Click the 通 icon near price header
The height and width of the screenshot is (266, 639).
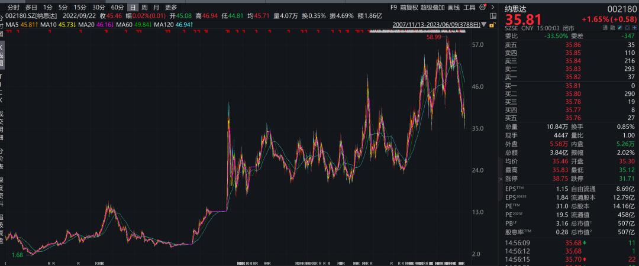click(x=606, y=28)
